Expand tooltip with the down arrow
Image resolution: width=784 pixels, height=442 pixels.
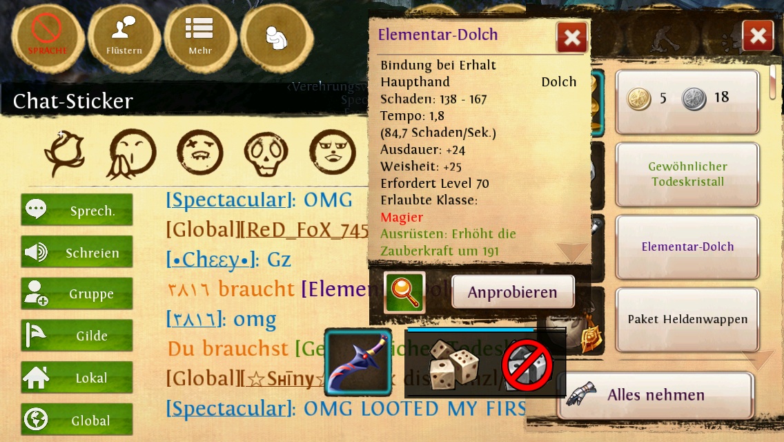(571, 252)
